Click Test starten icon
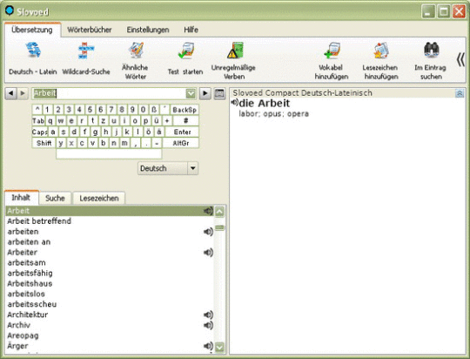 point(185,51)
